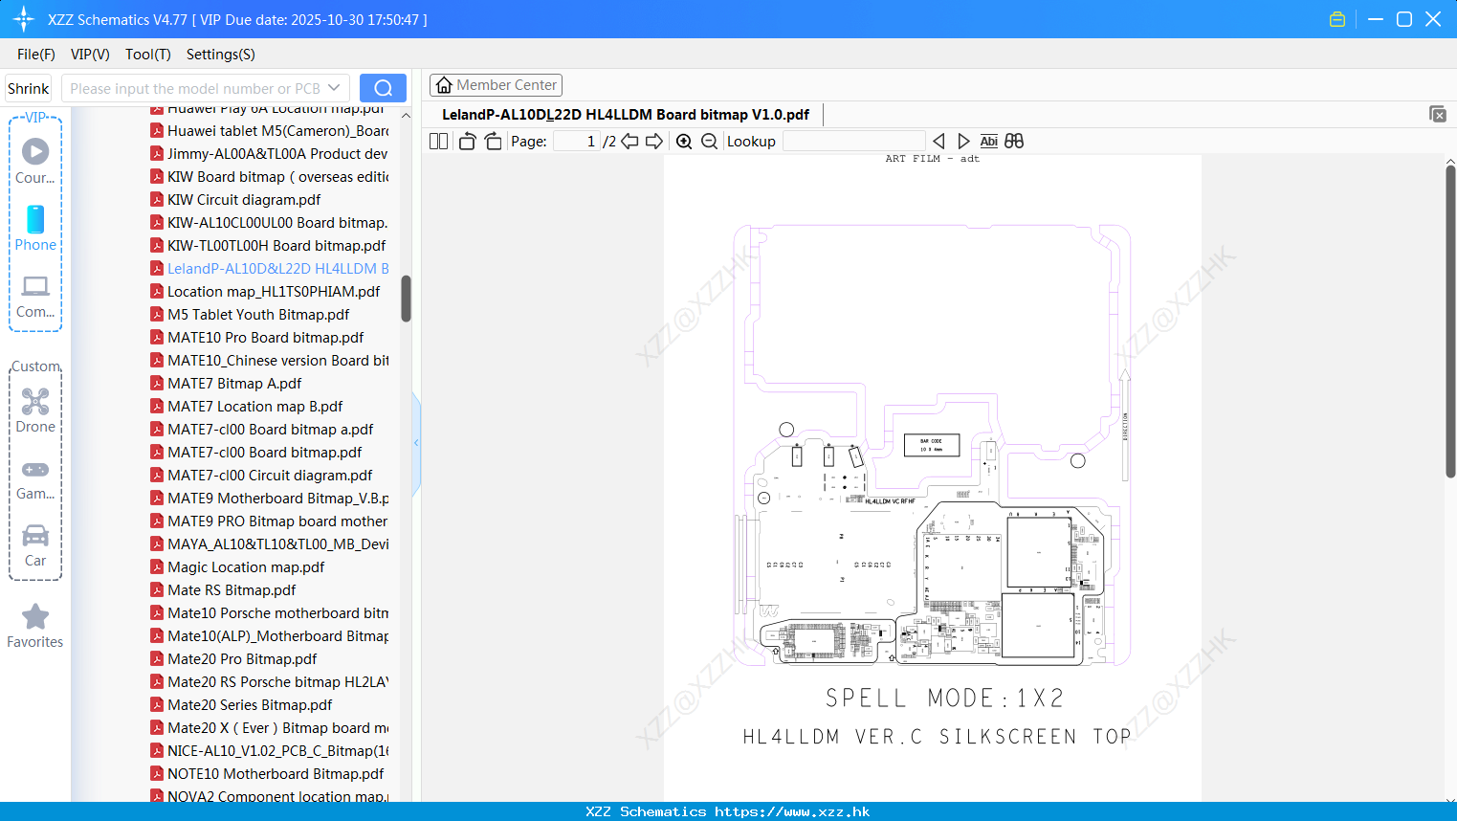The width and height of the screenshot is (1457, 821).
Task: Open MATE10 Pro Board bitmap.pdf
Action: point(257,338)
